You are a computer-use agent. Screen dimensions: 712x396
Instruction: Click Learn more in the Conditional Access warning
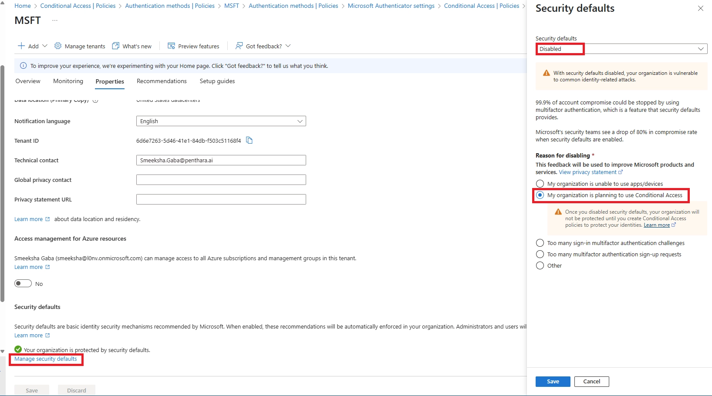pyautogui.click(x=660, y=225)
